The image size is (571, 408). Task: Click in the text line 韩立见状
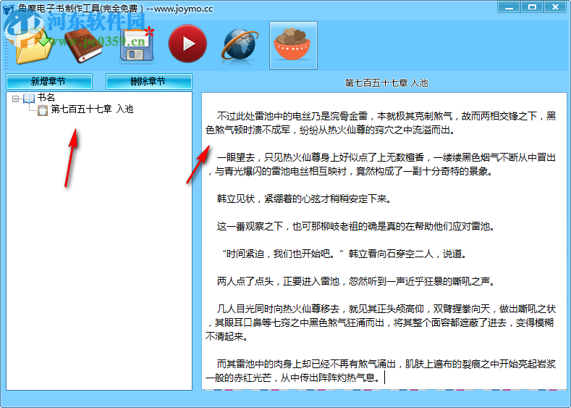(x=304, y=199)
